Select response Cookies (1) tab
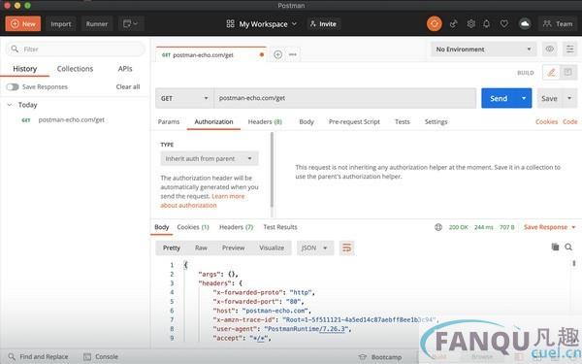 point(193,227)
